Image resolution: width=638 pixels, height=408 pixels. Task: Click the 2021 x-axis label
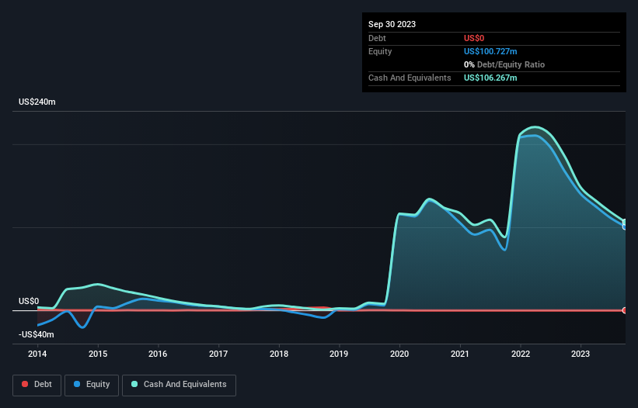pos(460,354)
